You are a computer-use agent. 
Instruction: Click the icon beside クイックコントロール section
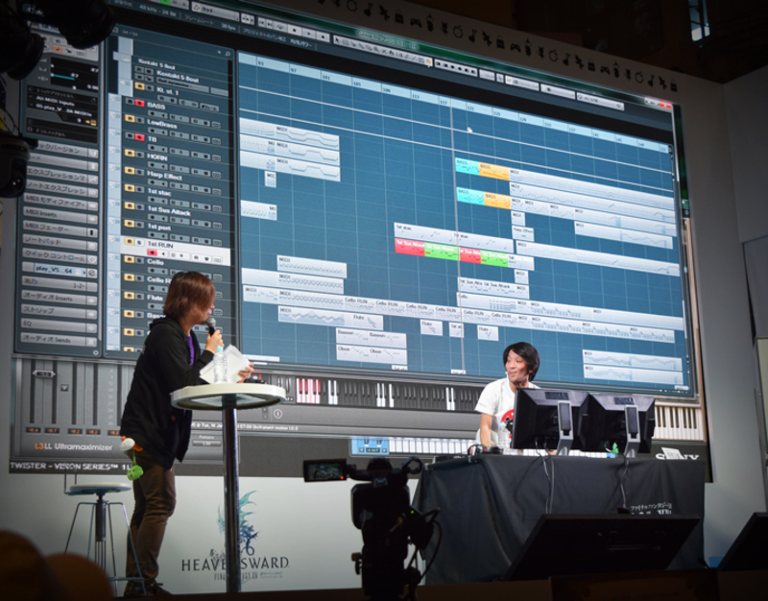click(x=92, y=259)
